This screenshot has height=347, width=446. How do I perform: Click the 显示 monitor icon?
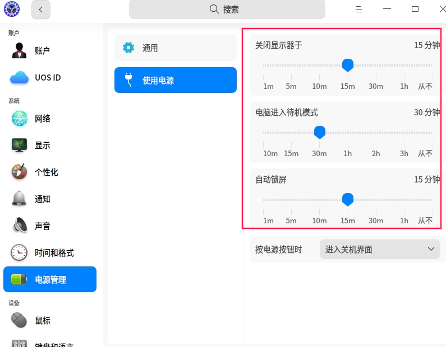click(x=19, y=146)
